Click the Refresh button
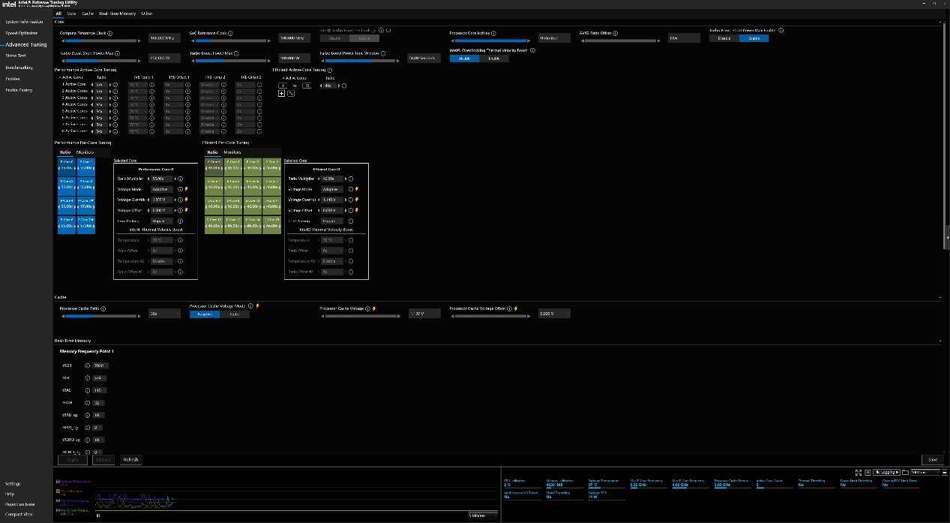This screenshot has height=523, width=950. (x=130, y=459)
